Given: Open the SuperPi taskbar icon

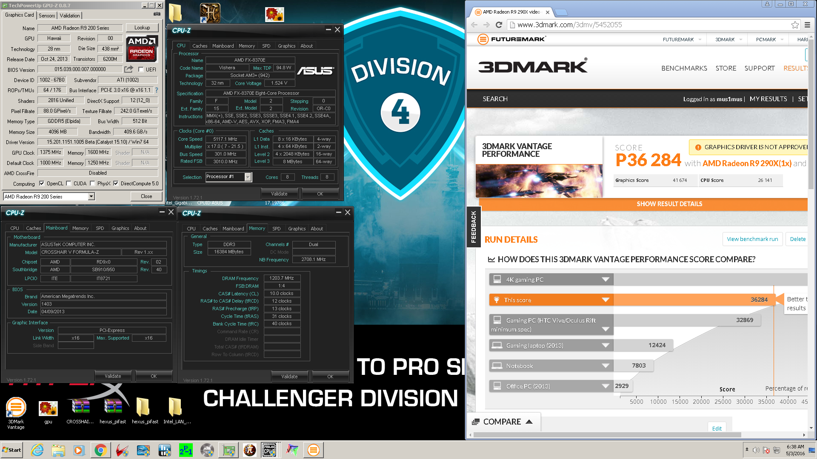Looking at the screenshot, I should tap(250, 450).
